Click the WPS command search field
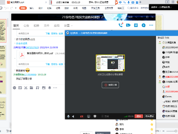The image size is (178, 134). [138, 8]
